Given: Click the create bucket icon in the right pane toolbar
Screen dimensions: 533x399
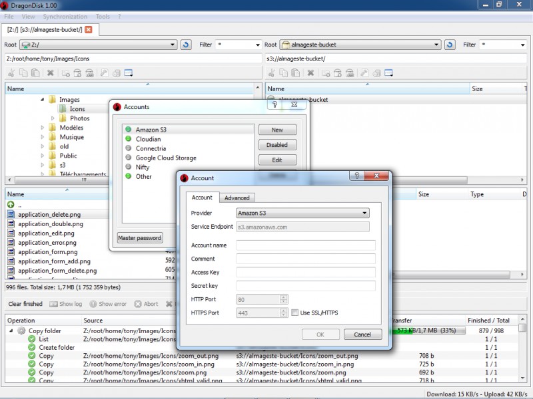Looking at the screenshot, I should [338, 73].
